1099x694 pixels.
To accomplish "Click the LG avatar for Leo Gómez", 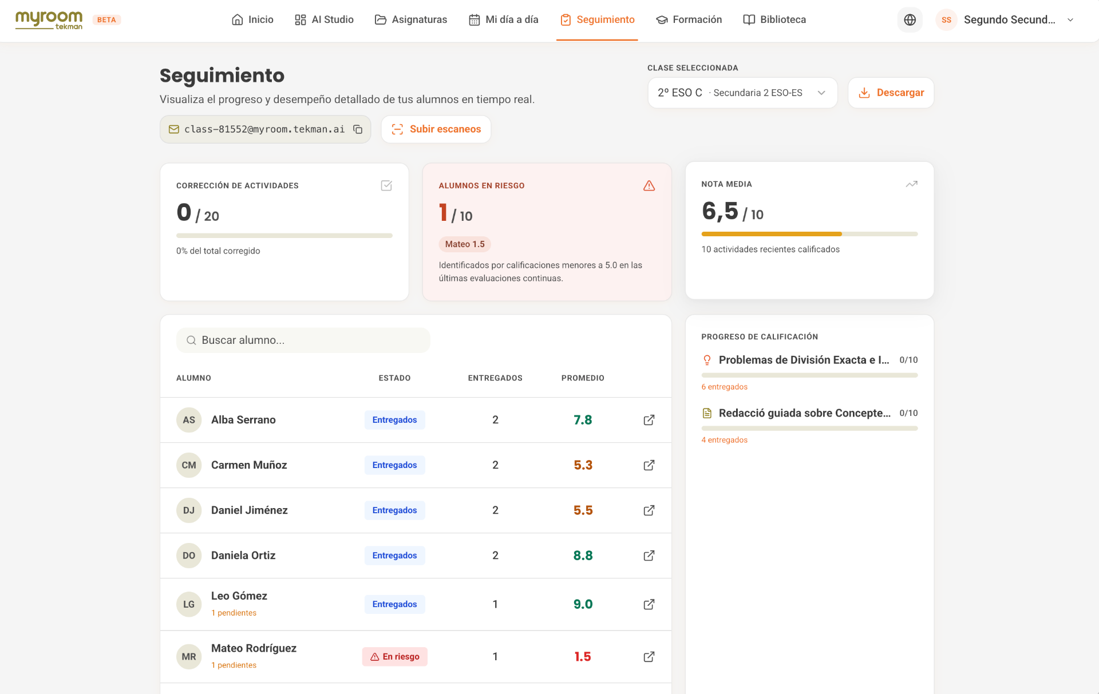I will [189, 604].
